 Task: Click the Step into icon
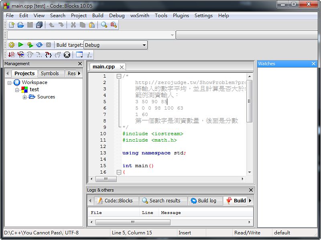48,55
